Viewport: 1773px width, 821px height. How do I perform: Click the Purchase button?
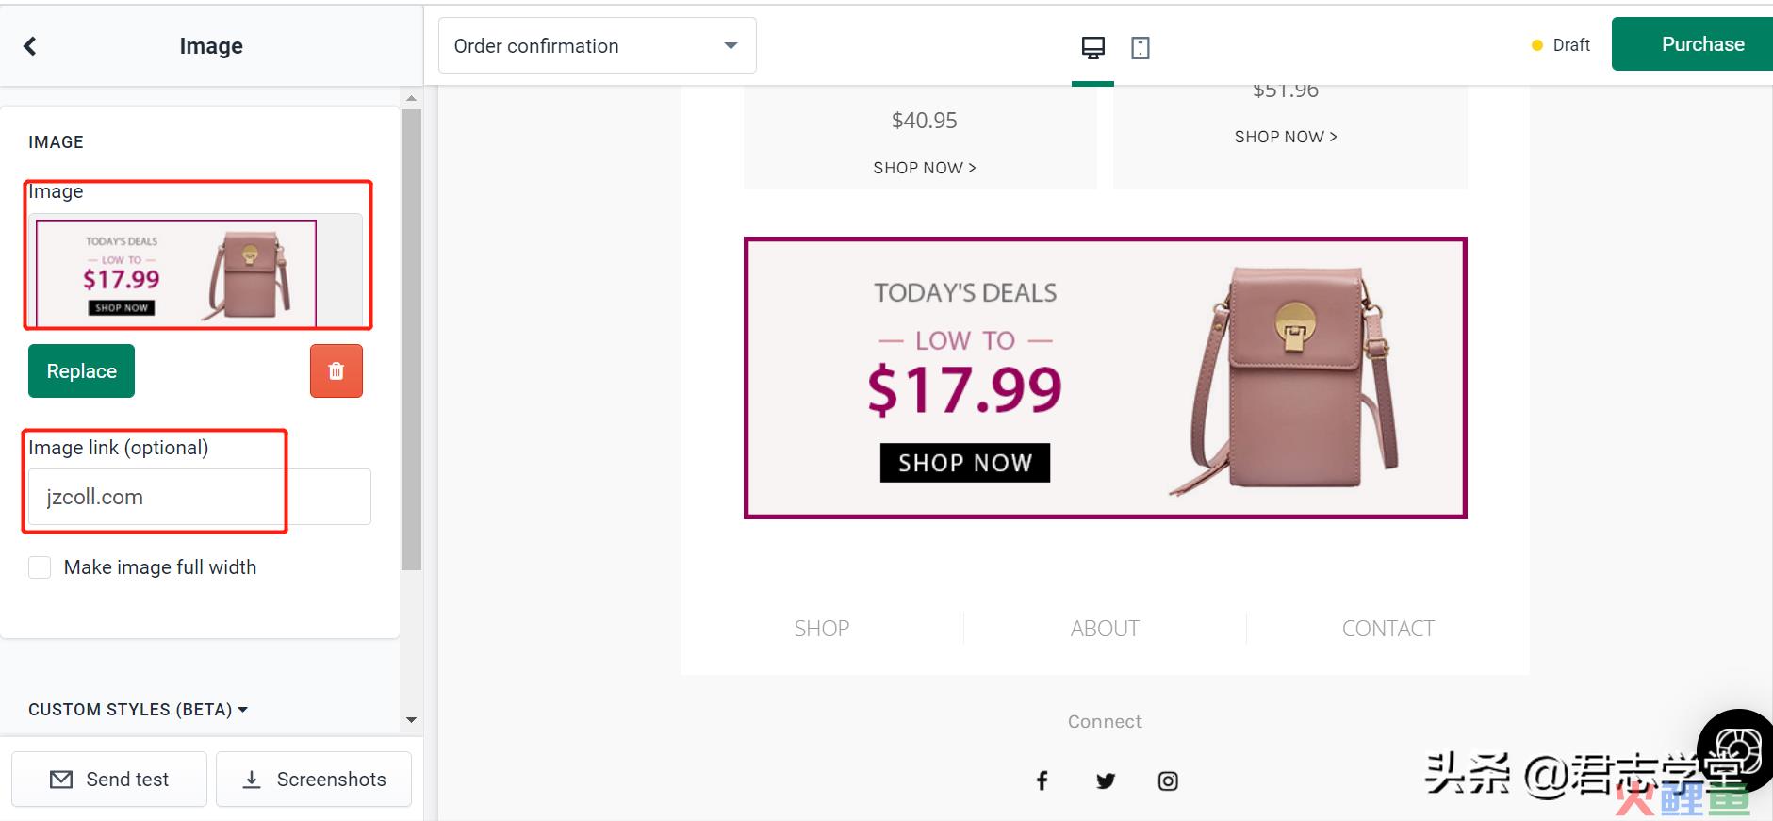point(1695,44)
